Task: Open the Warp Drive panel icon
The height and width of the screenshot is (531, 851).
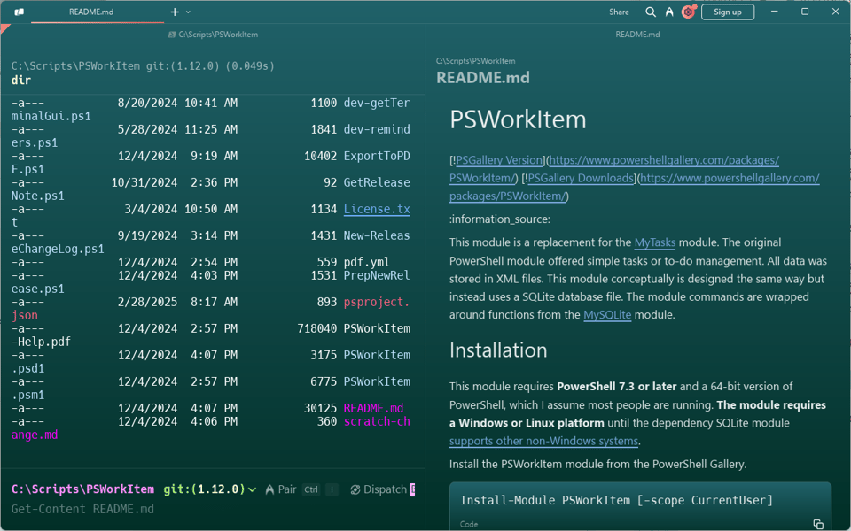Action: click(x=19, y=12)
